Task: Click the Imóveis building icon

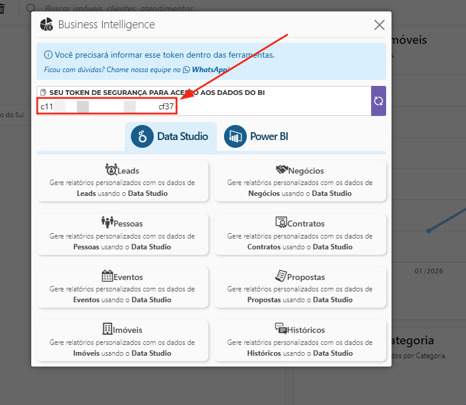Action: point(107,329)
